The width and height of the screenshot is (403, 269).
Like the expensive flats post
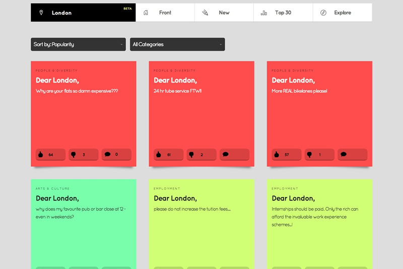(51, 155)
